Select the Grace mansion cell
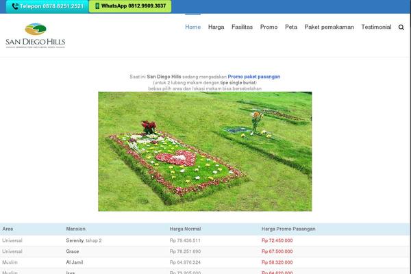 [73, 251]
